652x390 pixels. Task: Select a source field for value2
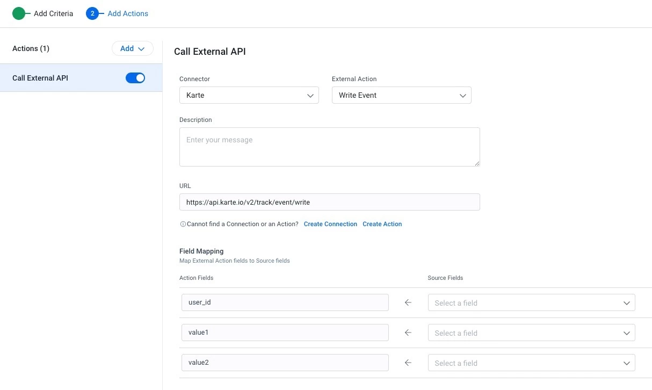pos(531,363)
